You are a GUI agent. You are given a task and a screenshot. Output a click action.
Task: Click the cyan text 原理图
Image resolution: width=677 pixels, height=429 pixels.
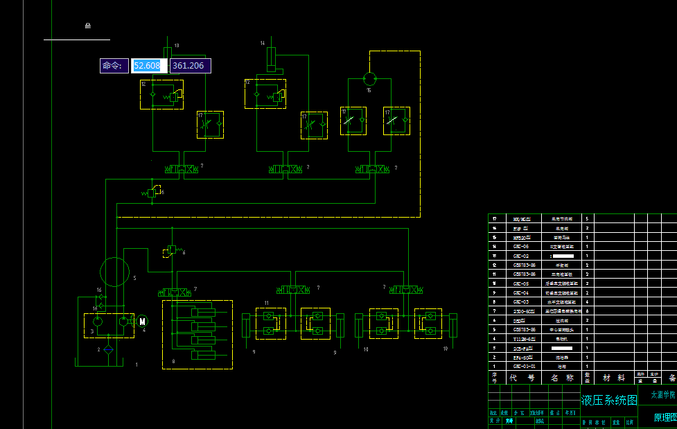coord(665,417)
